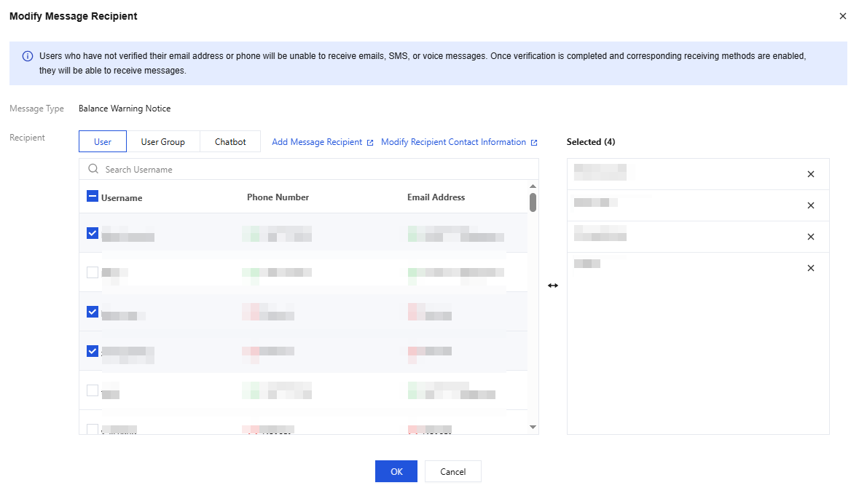859x496 pixels.
Task: Confirm changes with the OK button
Action: [x=396, y=471]
